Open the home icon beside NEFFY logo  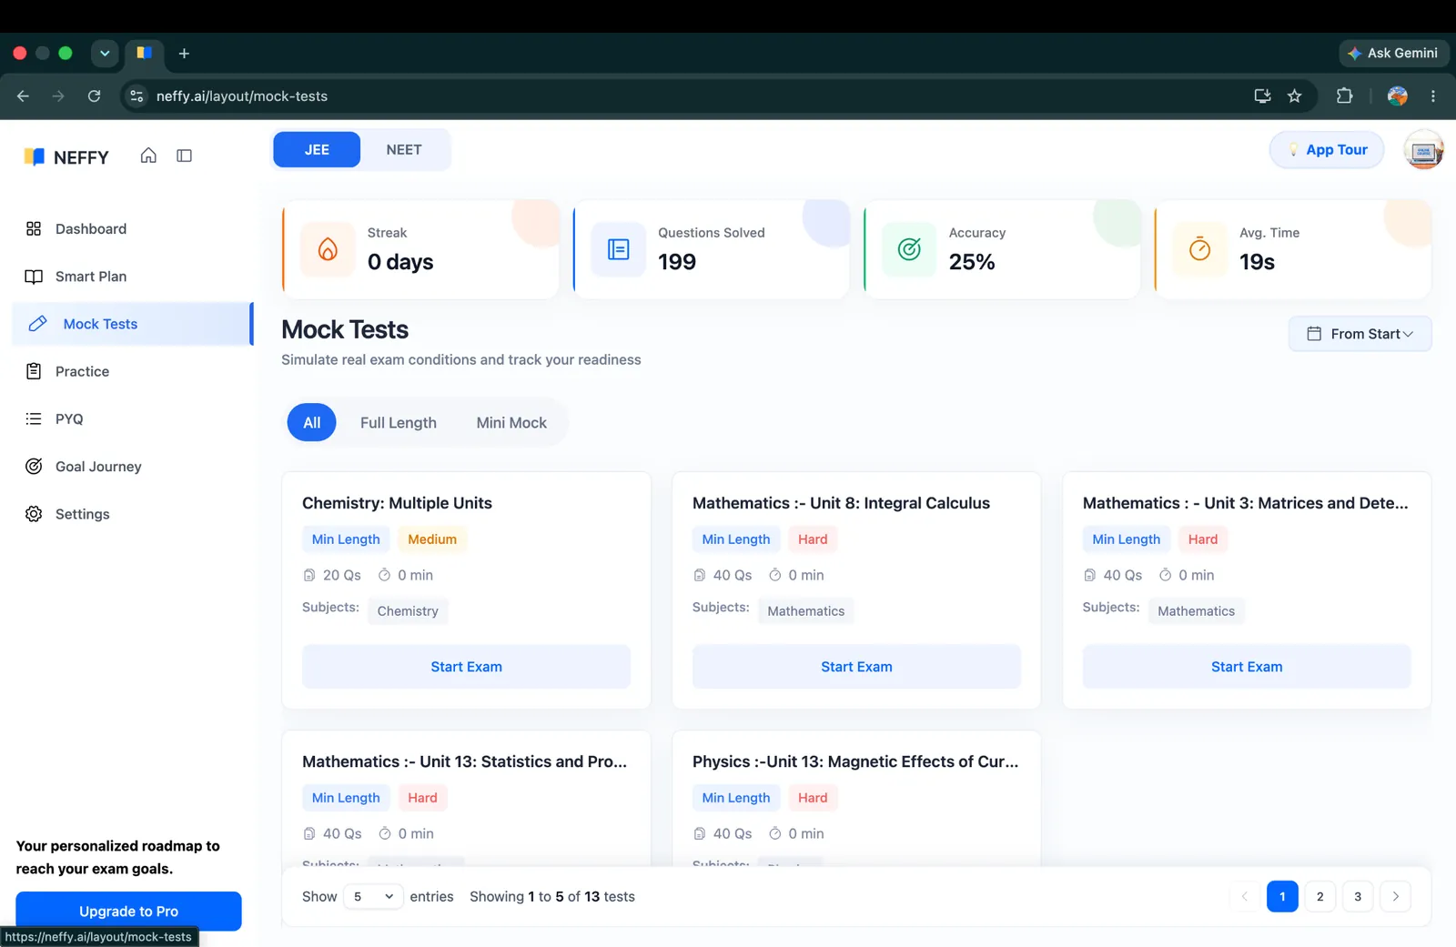tap(148, 156)
